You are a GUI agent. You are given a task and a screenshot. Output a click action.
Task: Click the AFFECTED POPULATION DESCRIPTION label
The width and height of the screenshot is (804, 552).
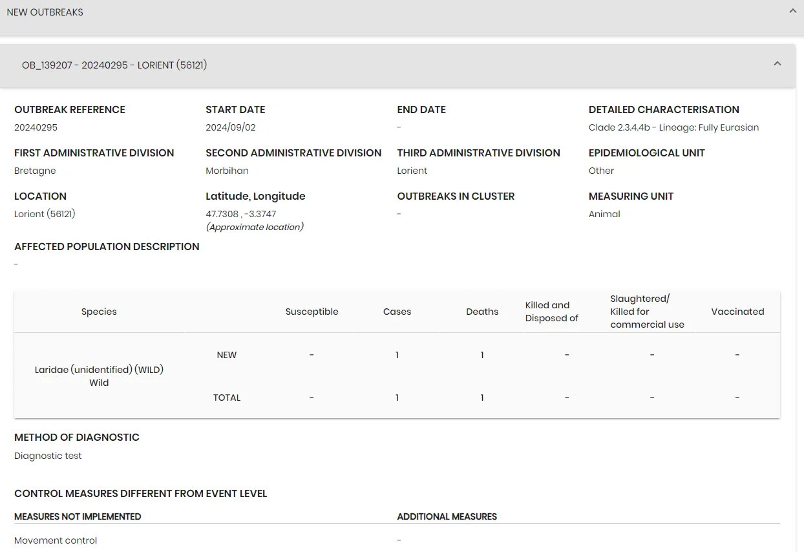click(x=107, y=247)
